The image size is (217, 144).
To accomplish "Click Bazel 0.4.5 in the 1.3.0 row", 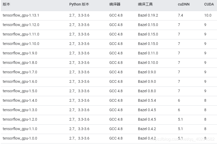I will (x=147, y=110).
